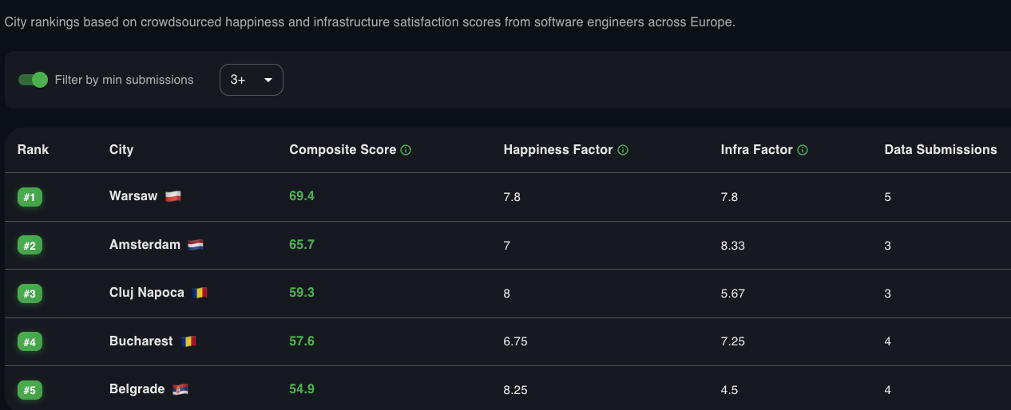Click Warsaw's data submissions count 5
The width and height of the screenshot is (1011, 410).
(888, 197)
